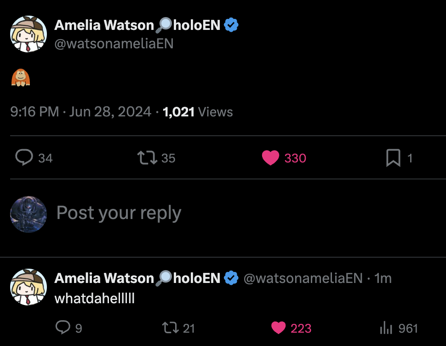Click the 1,021 Views count
This screenshot has height=346, width=446.
coord(198,112)
